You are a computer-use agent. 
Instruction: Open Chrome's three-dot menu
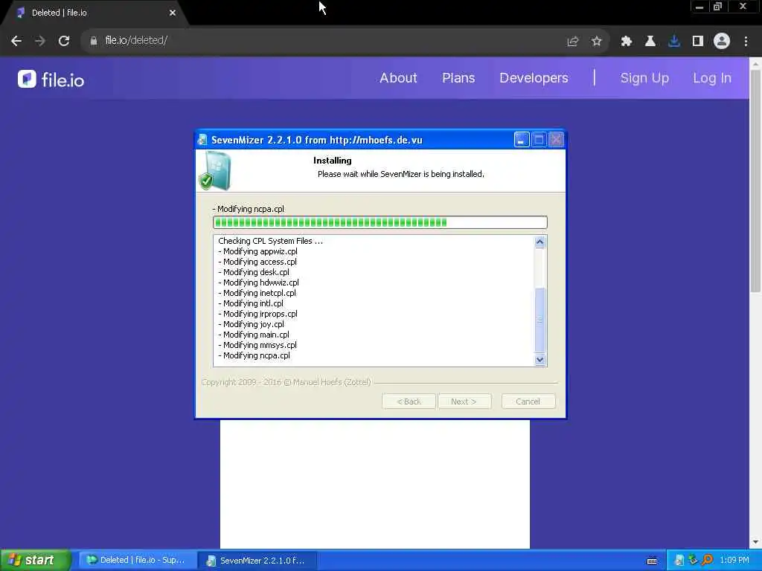(746, 42)
